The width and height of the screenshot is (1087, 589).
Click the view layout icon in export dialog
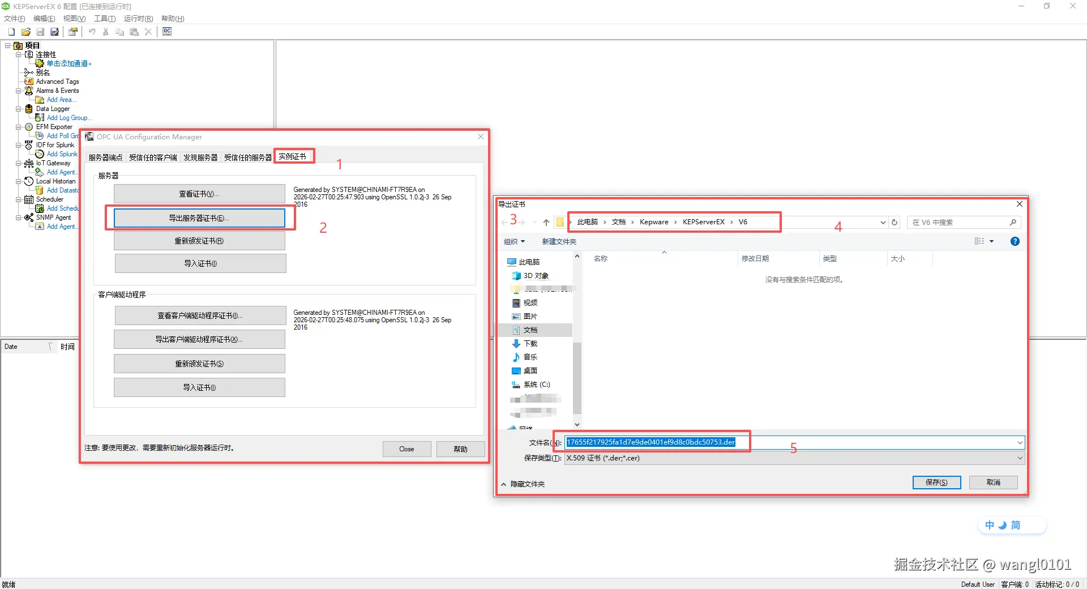979,241
